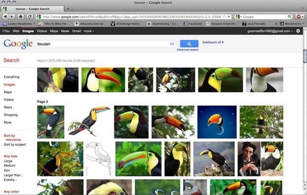
Task: Open the address bar history dropdown arrow
Action: [229, 17]
